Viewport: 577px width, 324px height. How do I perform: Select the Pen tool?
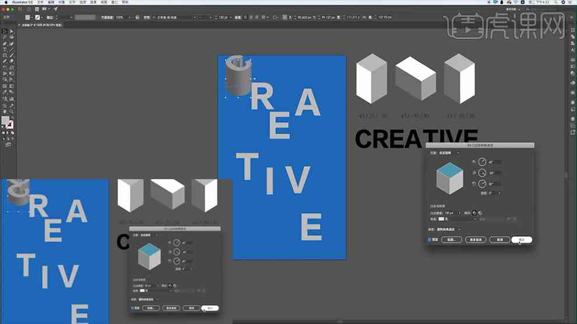point(5,44)
